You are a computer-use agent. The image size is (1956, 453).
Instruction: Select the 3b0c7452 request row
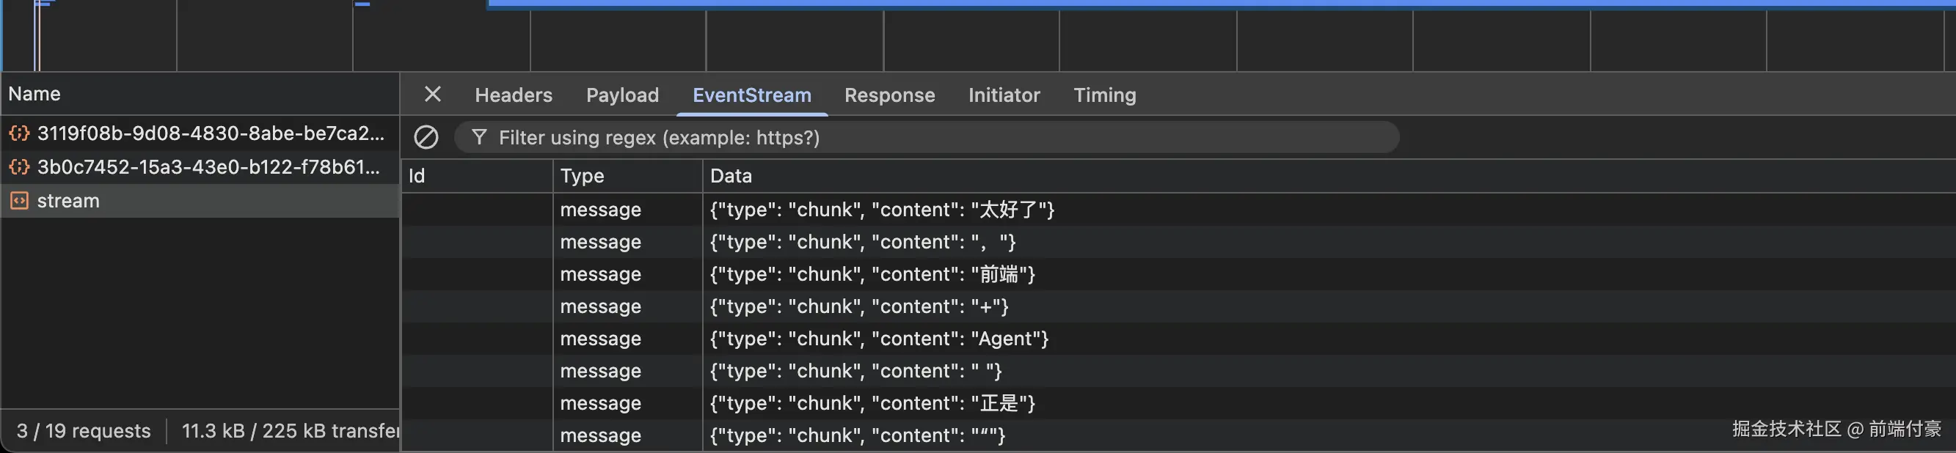point(208,167)
